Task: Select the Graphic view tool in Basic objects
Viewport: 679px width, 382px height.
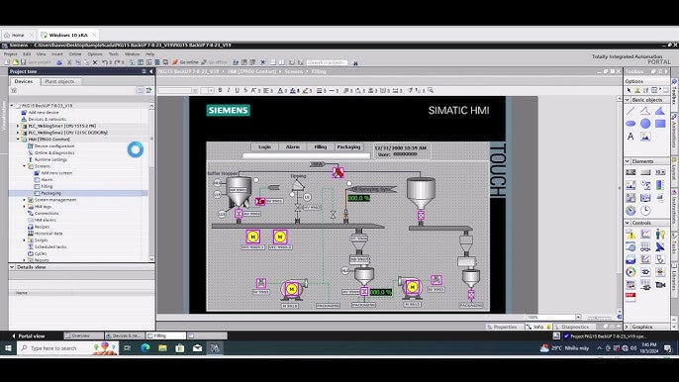Action: pos(645,137)
